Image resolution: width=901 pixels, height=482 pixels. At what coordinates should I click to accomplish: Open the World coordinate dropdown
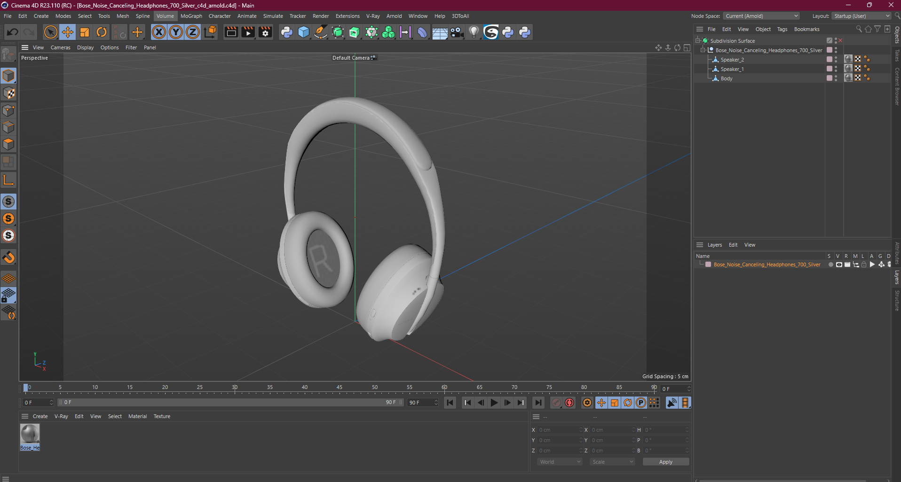tap(560, 462)
